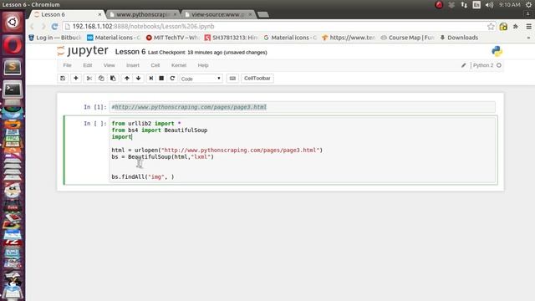Open a new browser tab
Image resolution: width=535 pixels, height=301 pixels.
(262, 14)
